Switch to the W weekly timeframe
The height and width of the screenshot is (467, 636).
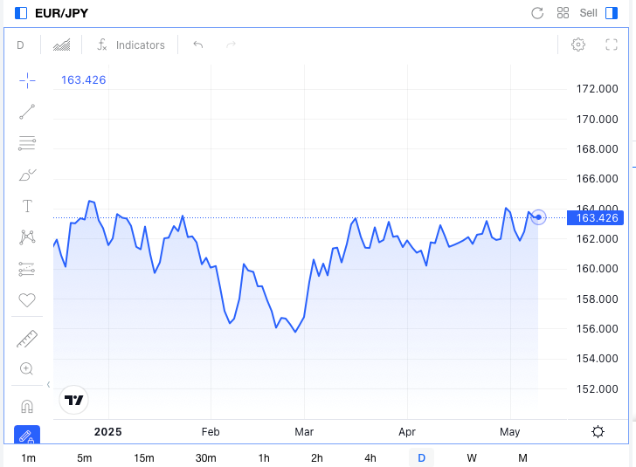tap(472, 458)
